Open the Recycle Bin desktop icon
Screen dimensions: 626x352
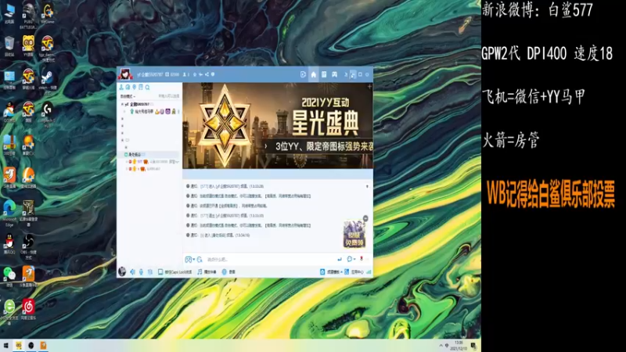(9, 46)
